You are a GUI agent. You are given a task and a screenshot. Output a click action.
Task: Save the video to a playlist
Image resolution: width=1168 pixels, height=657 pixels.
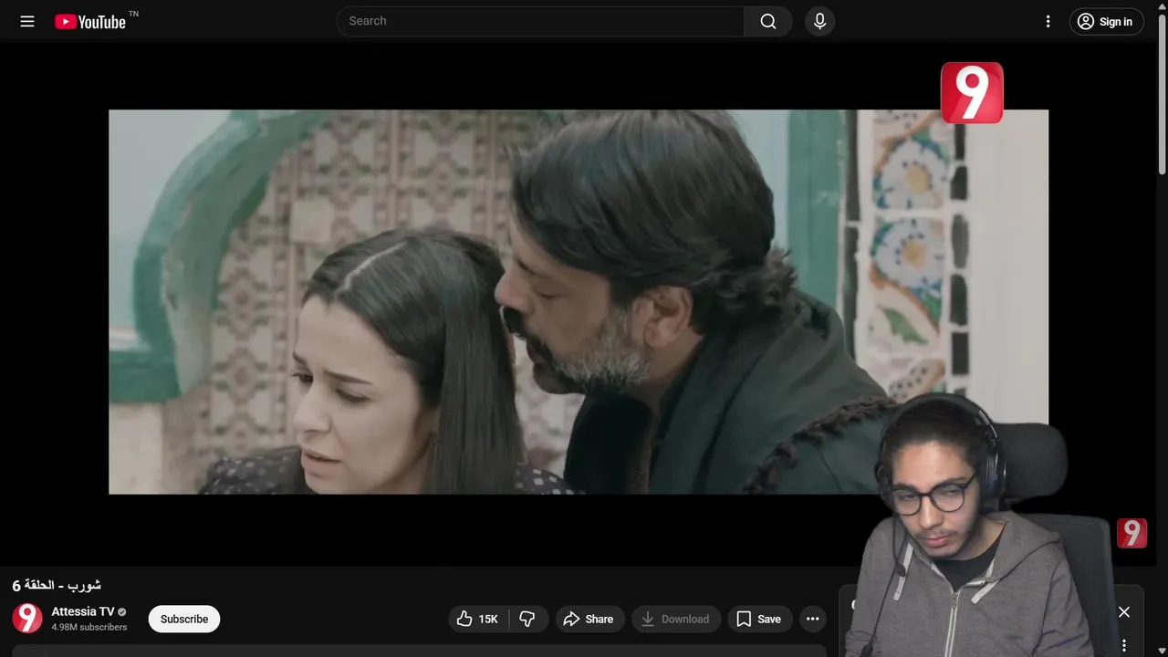coord(759,619)
